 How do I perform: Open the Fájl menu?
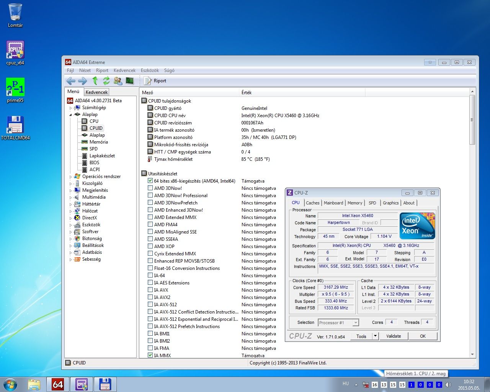pyautogui.click(x=70, y=70)
